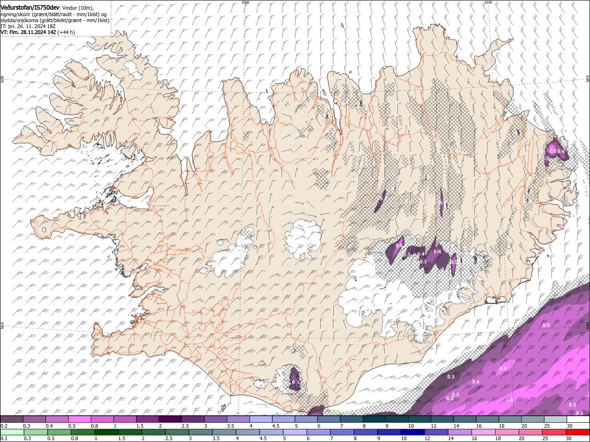Image resolution: width=590 pixels, height=442 pixels.
Task: Click the 25 label on the lower legend scale
Action: coord(546,439)
